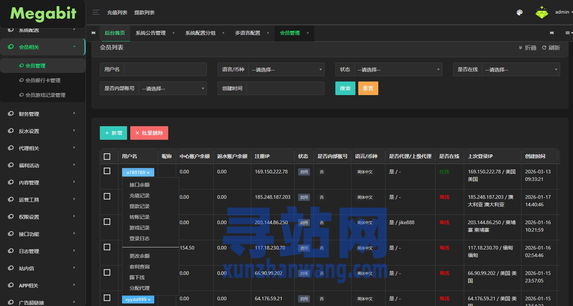Close the 系统公告管理 tab
Screen dimensions: 573x306
point(174,33)
